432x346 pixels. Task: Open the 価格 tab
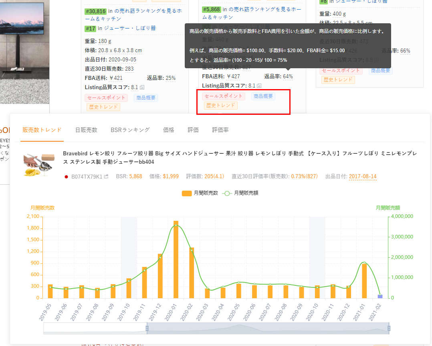tap(168, 130)
